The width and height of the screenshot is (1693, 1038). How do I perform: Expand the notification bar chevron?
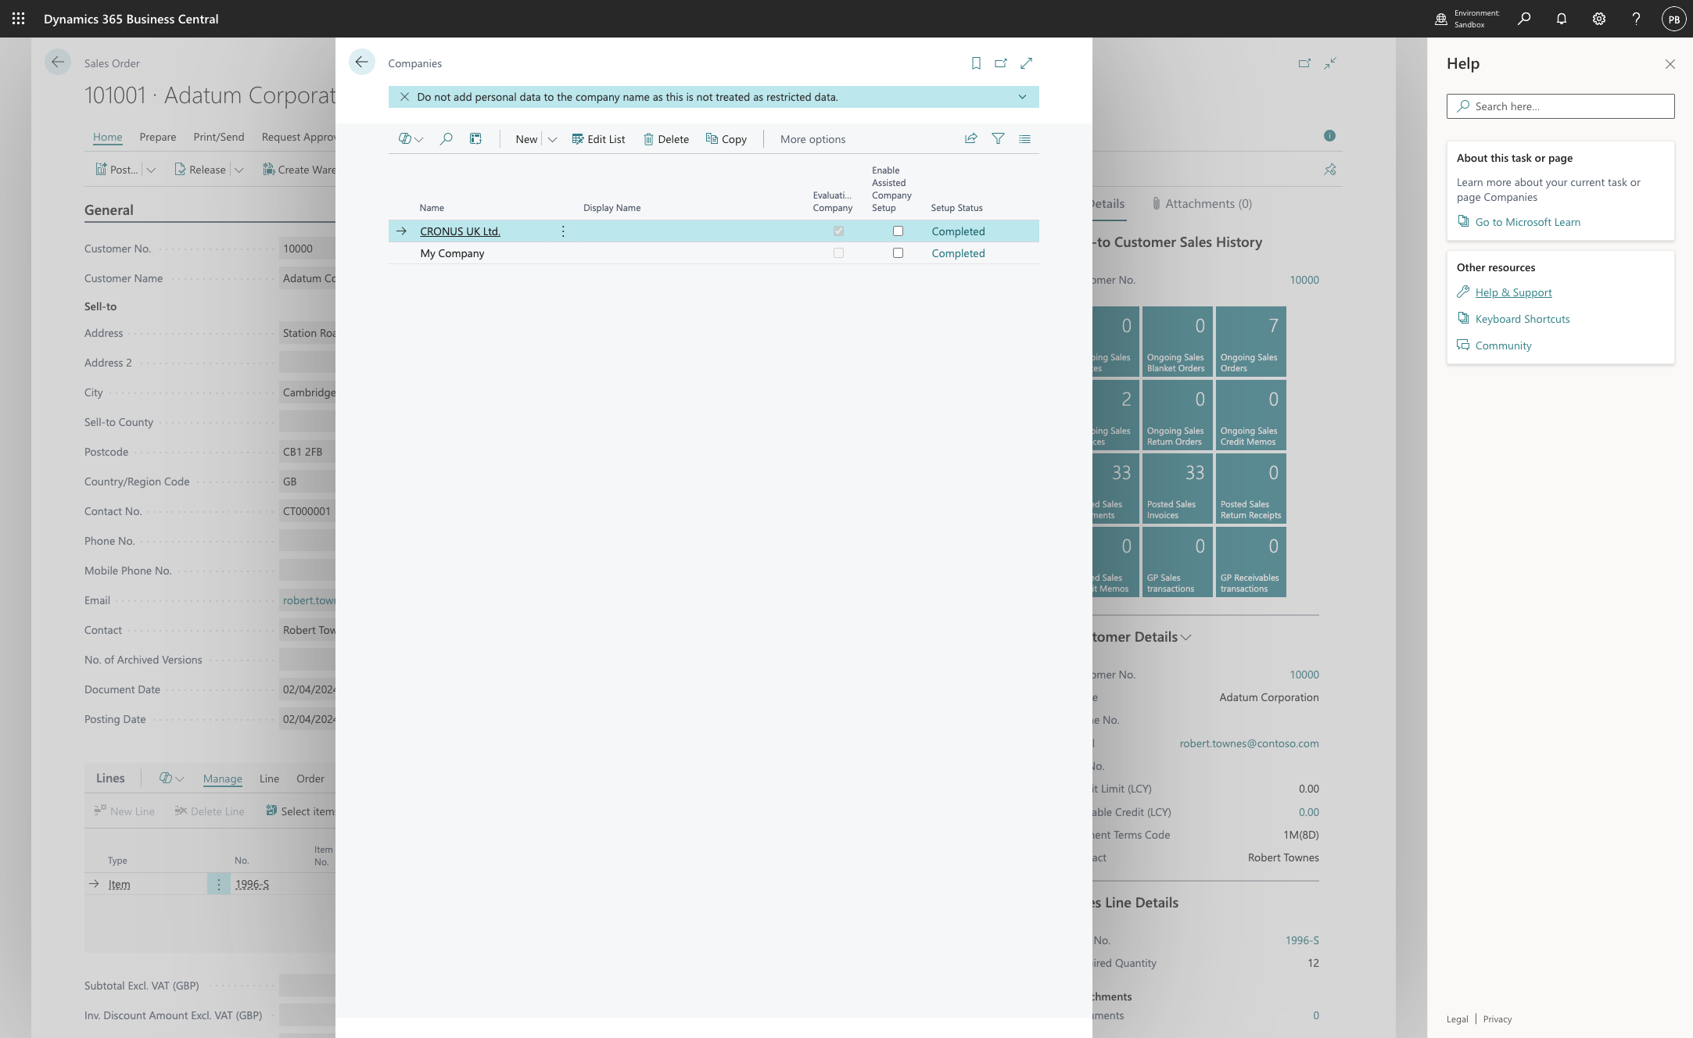[1022, 97]
